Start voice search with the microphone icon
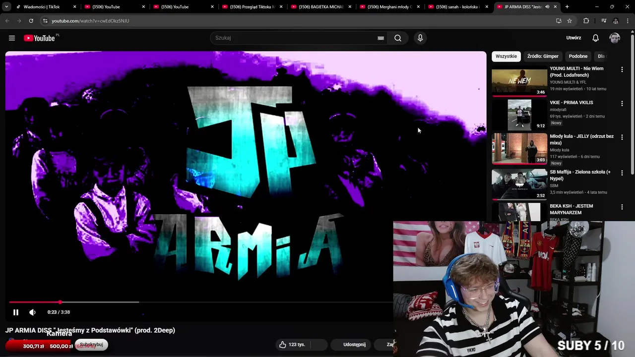 click(x=420, y=38)
